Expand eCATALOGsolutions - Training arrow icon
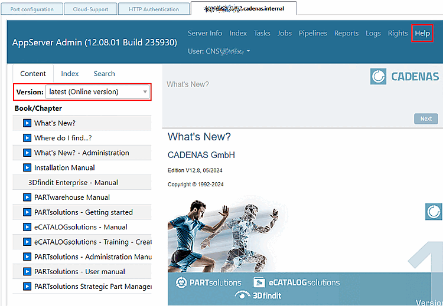The image size is (443, 306). tap(27, 242)
